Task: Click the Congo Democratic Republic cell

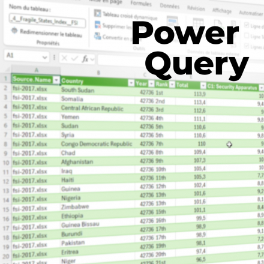Action: [98, 144]
